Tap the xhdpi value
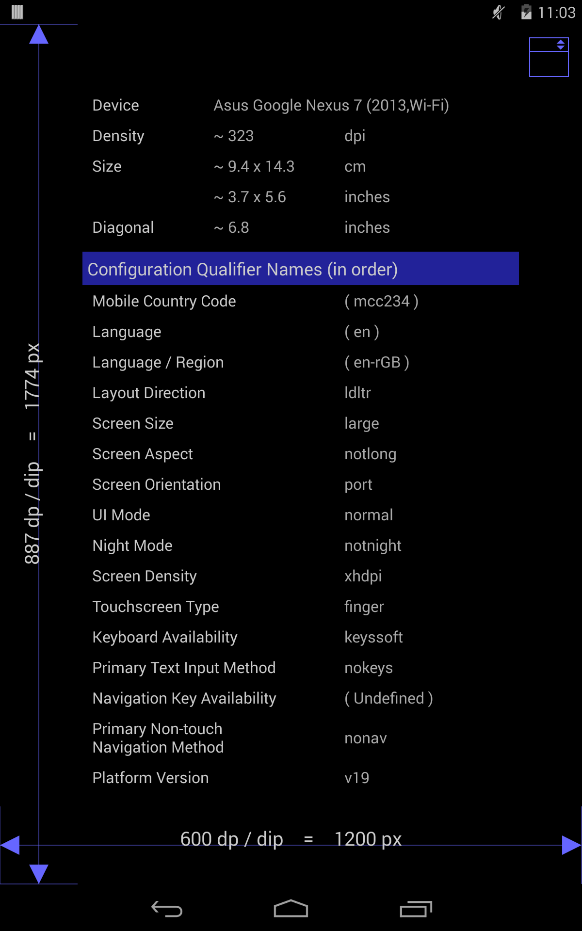This screenshot has height=931, width=582. (363, 577)
